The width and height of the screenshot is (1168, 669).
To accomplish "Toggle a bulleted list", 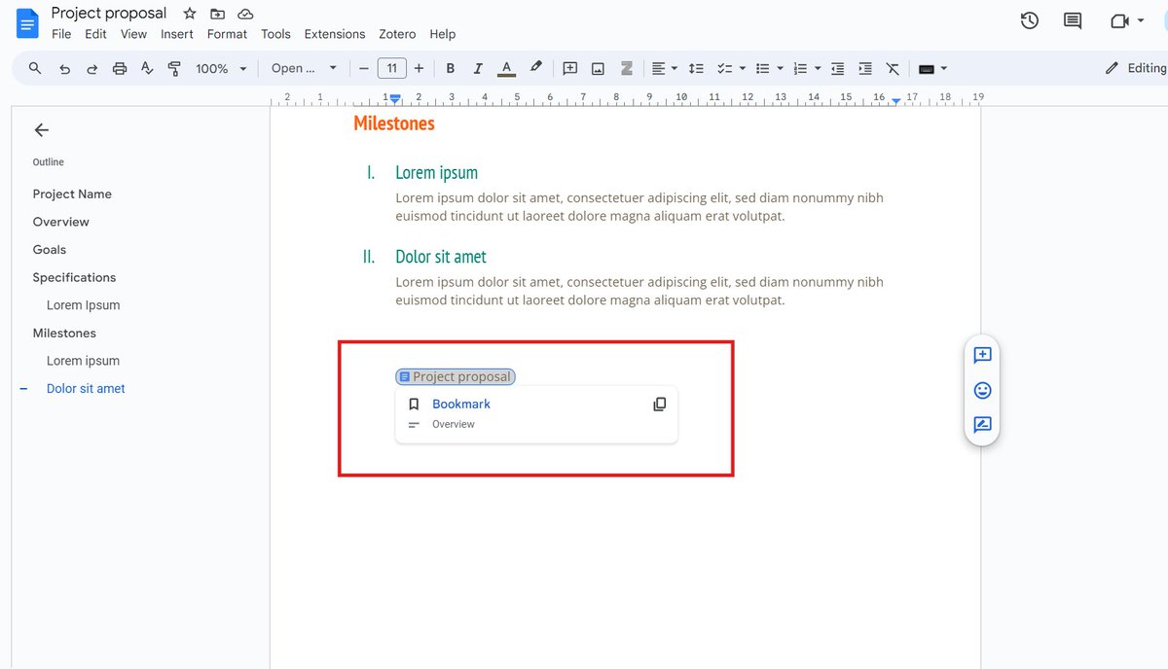I will [x=763, y=68].
